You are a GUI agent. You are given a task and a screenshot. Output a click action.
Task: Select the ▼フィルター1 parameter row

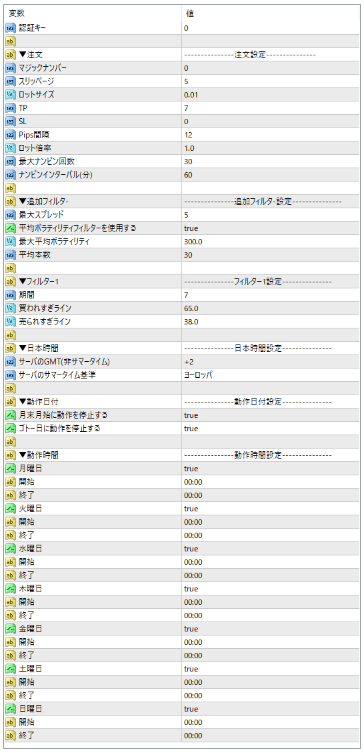point(182,282)
